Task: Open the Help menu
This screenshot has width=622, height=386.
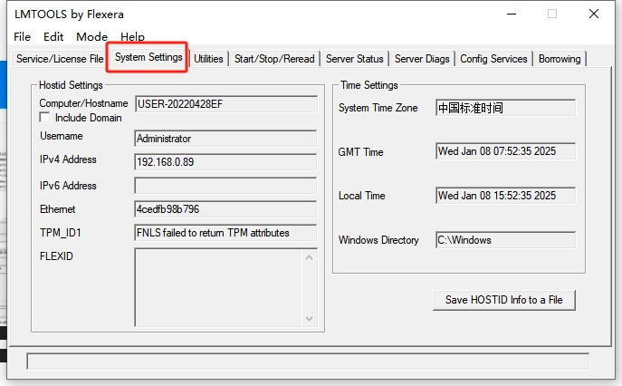Action: [132, 37]
